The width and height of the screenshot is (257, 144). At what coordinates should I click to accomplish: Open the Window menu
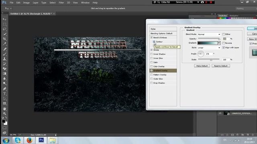pos(85,3)
